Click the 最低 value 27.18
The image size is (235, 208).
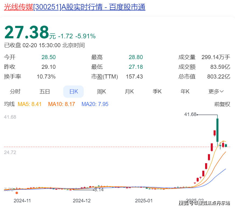pyautogui.click(x=136, y=67)
